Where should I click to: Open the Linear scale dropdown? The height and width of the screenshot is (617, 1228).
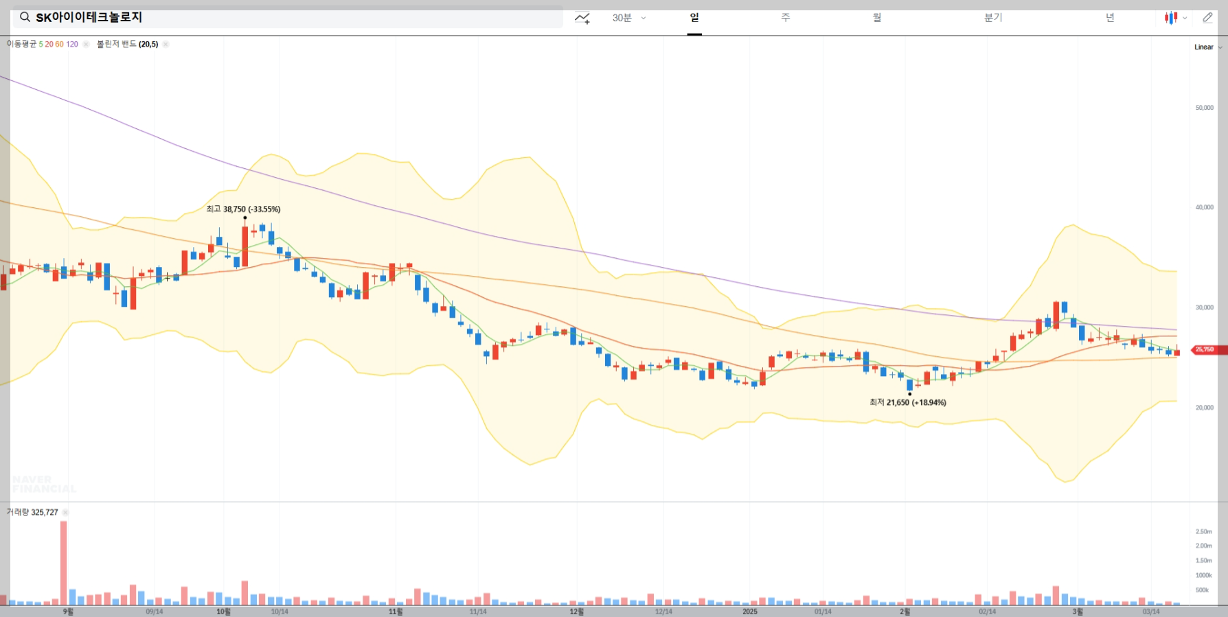[x=1208, y=47]
